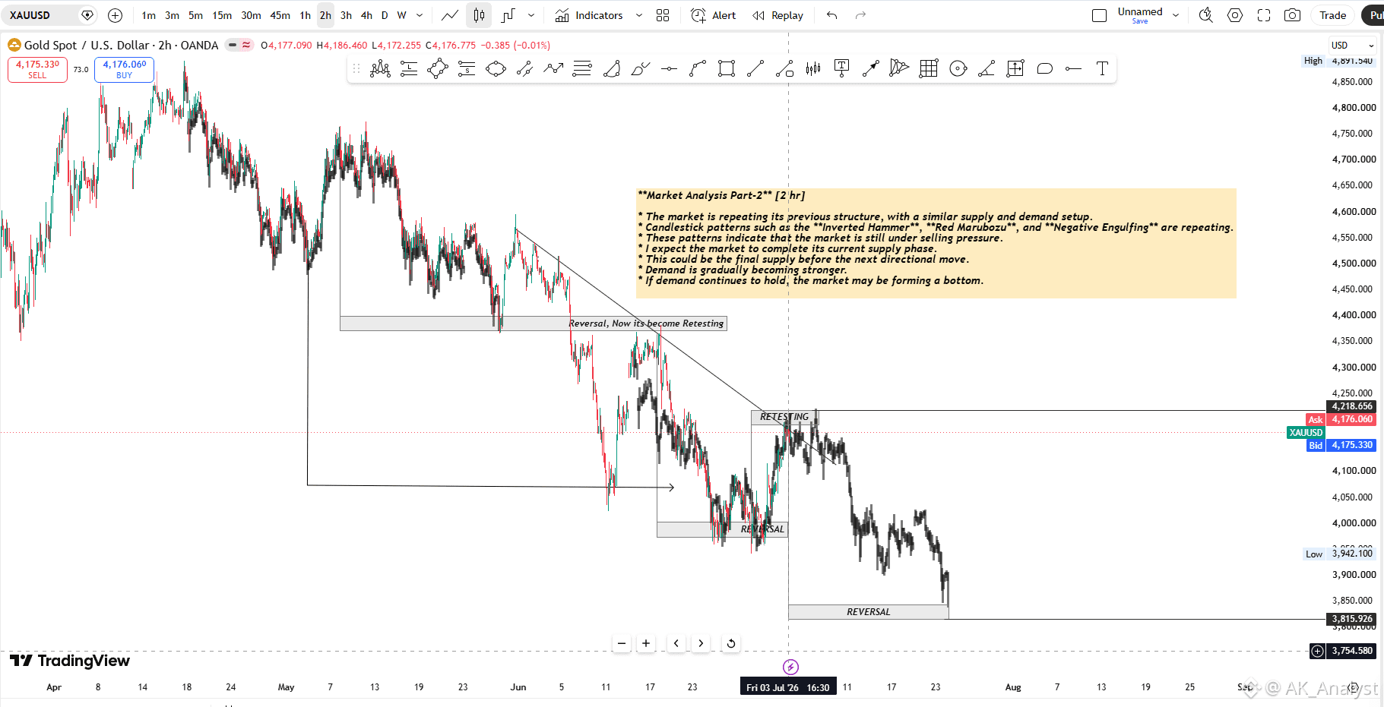Expand the chart style dropdown arrow
Screen dimensions: 1384x707
click(531, 15)
